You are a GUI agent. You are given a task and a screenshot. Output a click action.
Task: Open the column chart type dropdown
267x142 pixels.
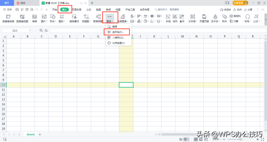click(x=133, y=16)
